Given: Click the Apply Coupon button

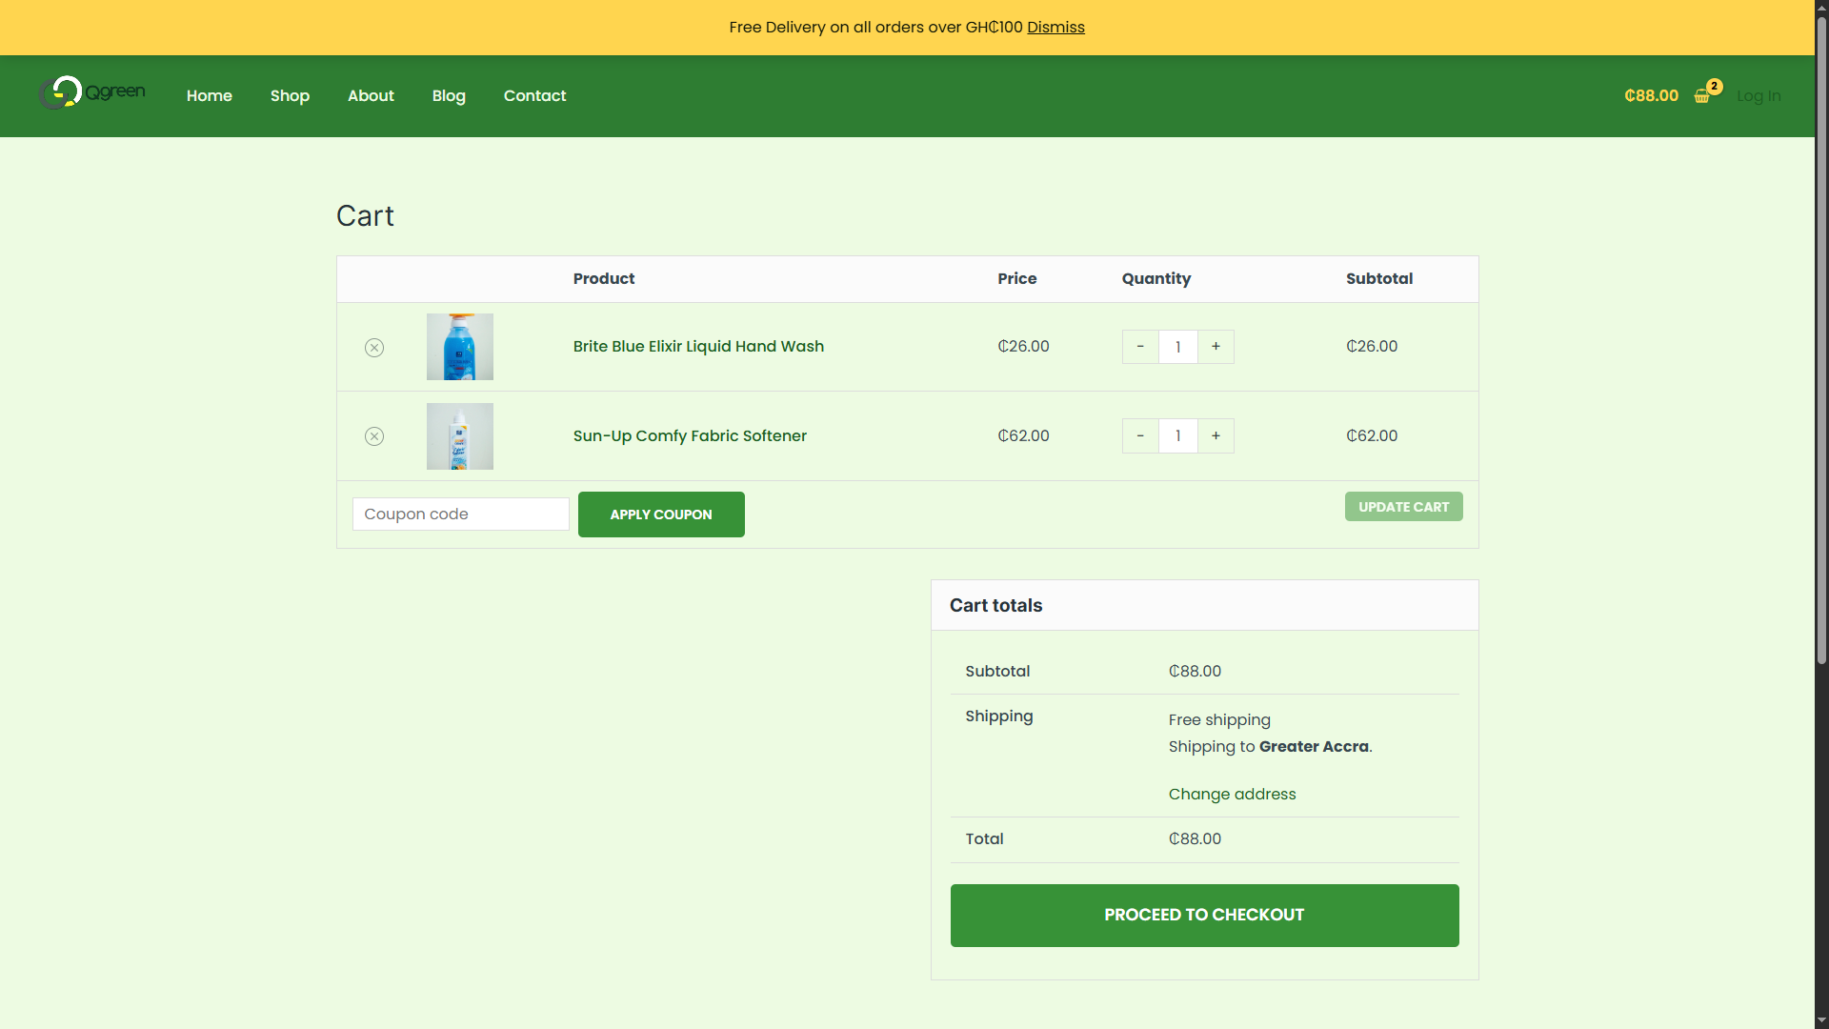Looking at the screenshot, I should click(661, 514).
